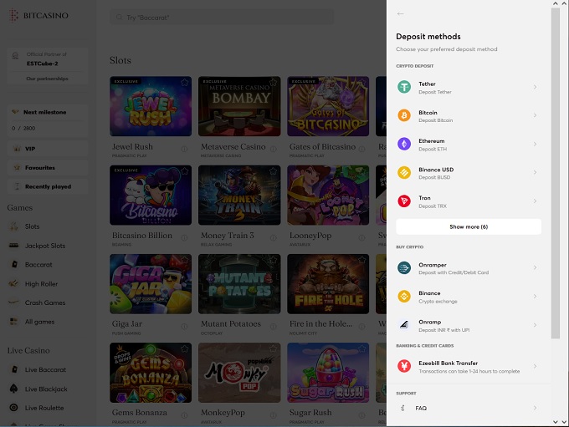This screenshot has width=569, height=427.
Task: Open Ethereum deposit via its chevron
Action: click(x=535, y=144)
